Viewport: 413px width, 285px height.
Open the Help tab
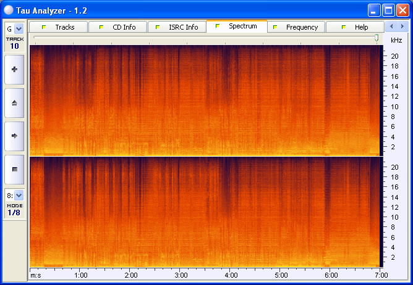(355, 27)
